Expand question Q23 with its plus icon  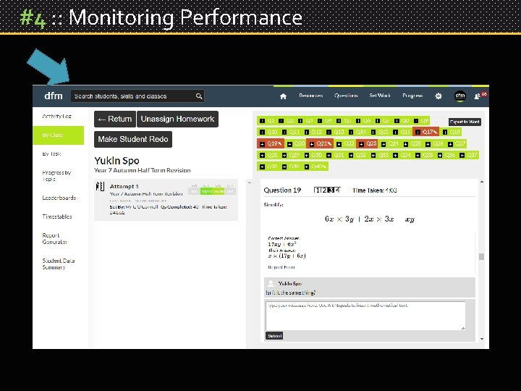[361, 144]
